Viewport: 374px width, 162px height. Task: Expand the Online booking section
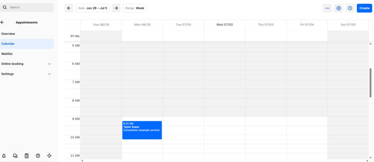(27, 64)
